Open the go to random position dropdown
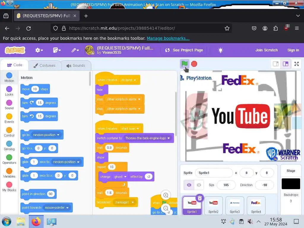The height and width of the screenshot is (228, 304). (46, 135)
